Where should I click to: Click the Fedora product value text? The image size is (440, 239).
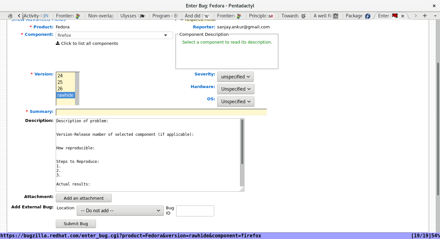click(62, 27)
